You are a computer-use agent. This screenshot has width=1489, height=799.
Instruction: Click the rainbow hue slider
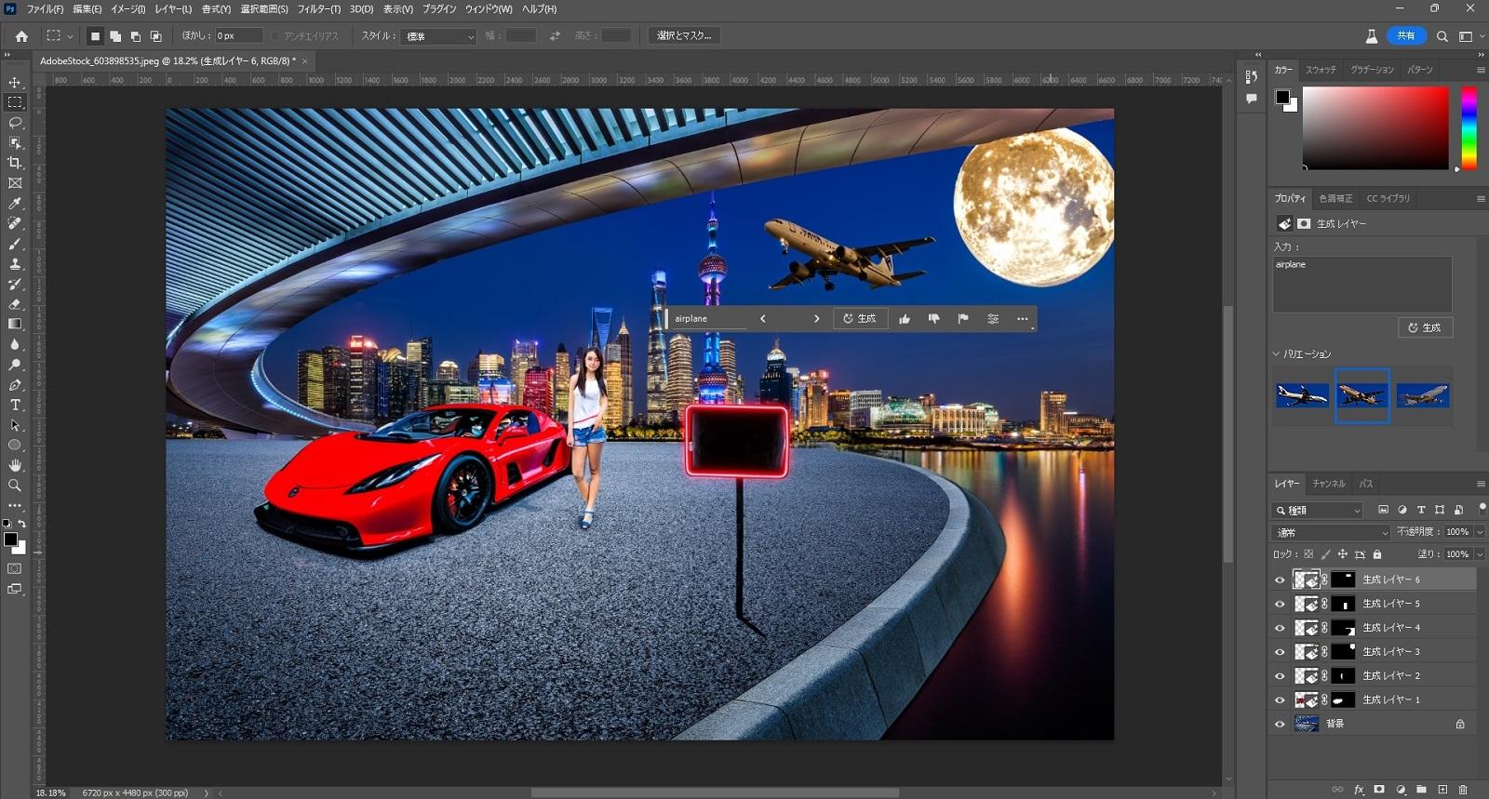[1469, 127]
